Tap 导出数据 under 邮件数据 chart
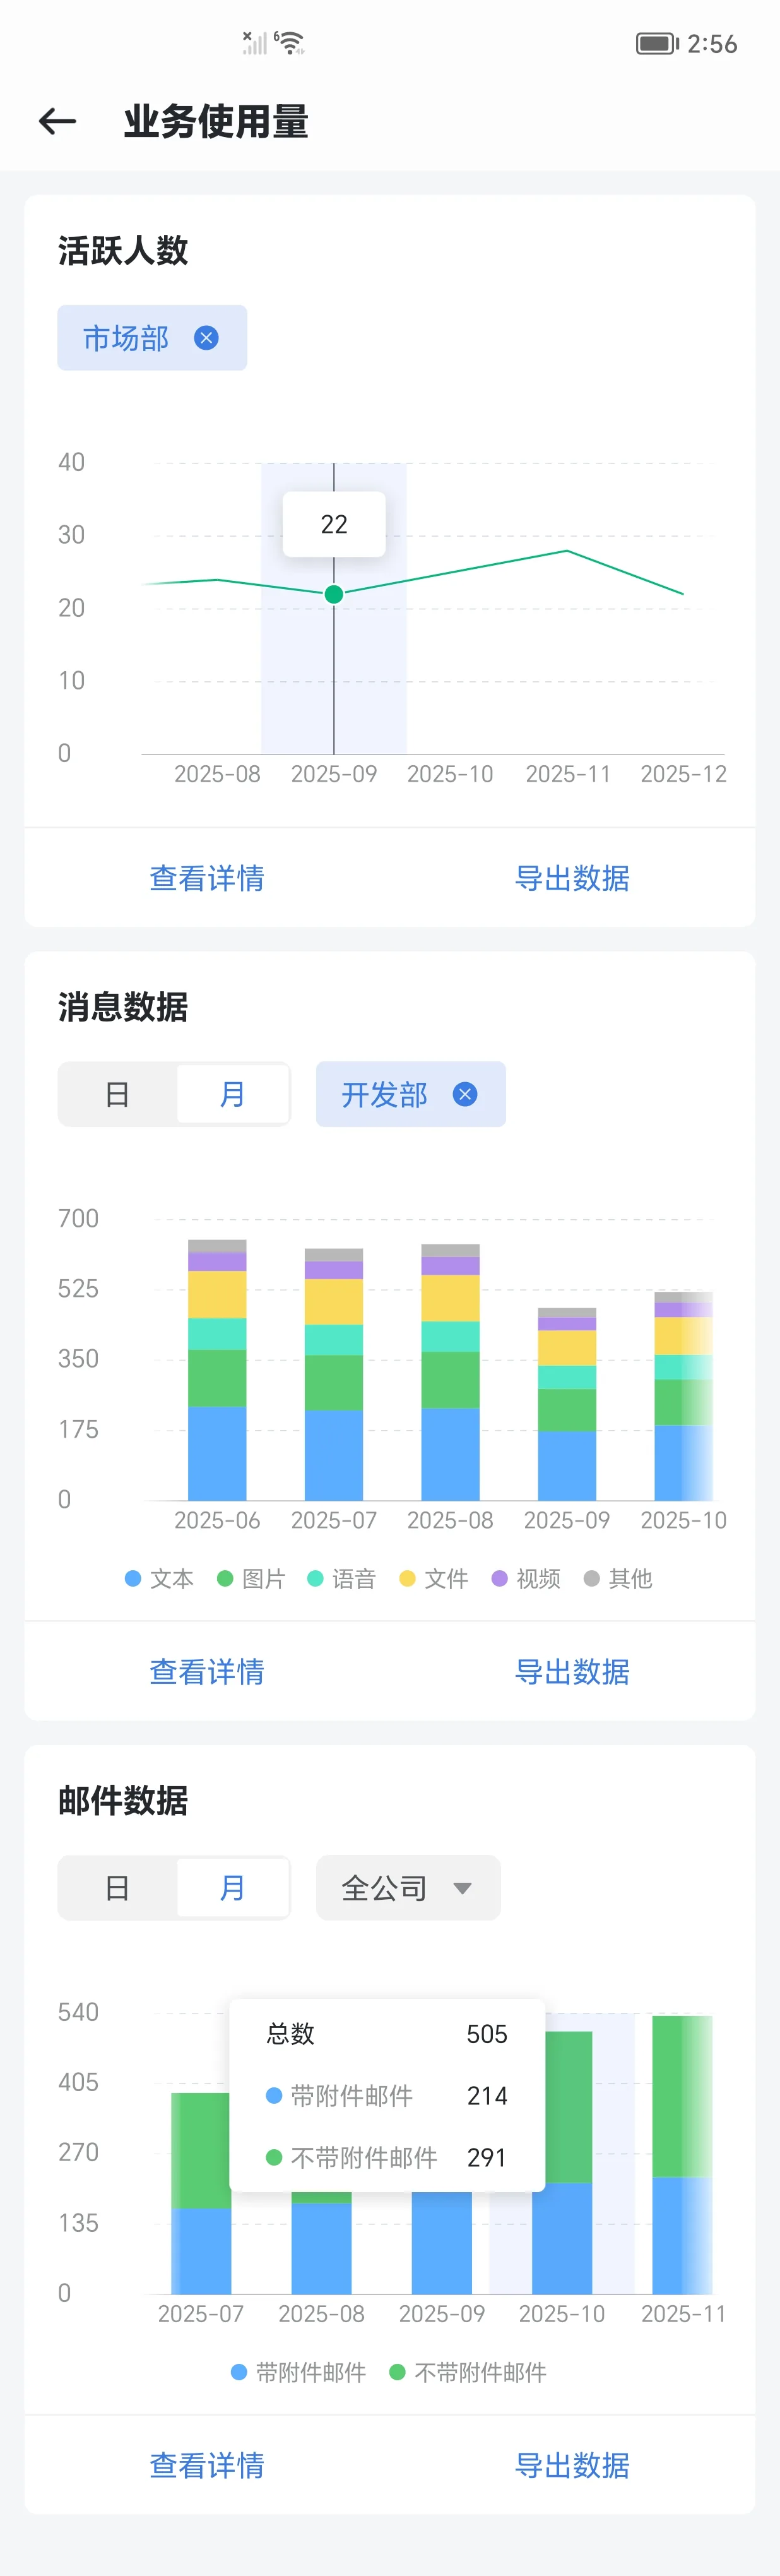Viewport: 780px width, 2576px height. (572, 2466)
